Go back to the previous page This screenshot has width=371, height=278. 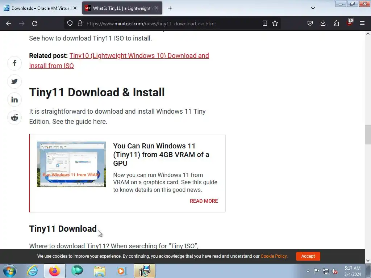click(x=9, y=24)
